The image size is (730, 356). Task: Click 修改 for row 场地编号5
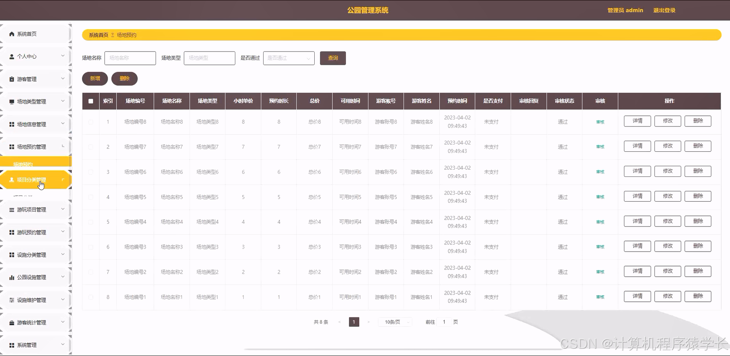click(x=668, y=196)
